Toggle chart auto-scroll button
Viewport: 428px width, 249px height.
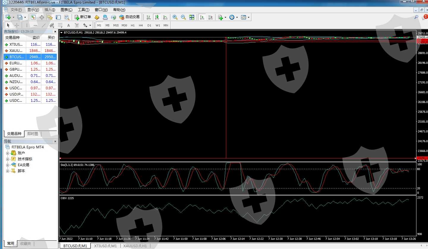pyautogui.click(x=202, y=17)
